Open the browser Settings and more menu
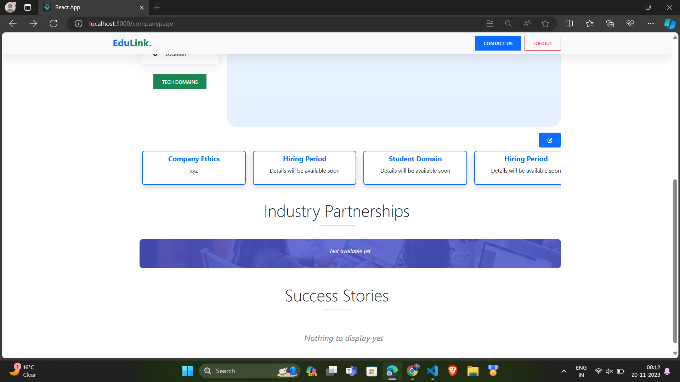The image size is (680, 382). [x=651, y=24]
